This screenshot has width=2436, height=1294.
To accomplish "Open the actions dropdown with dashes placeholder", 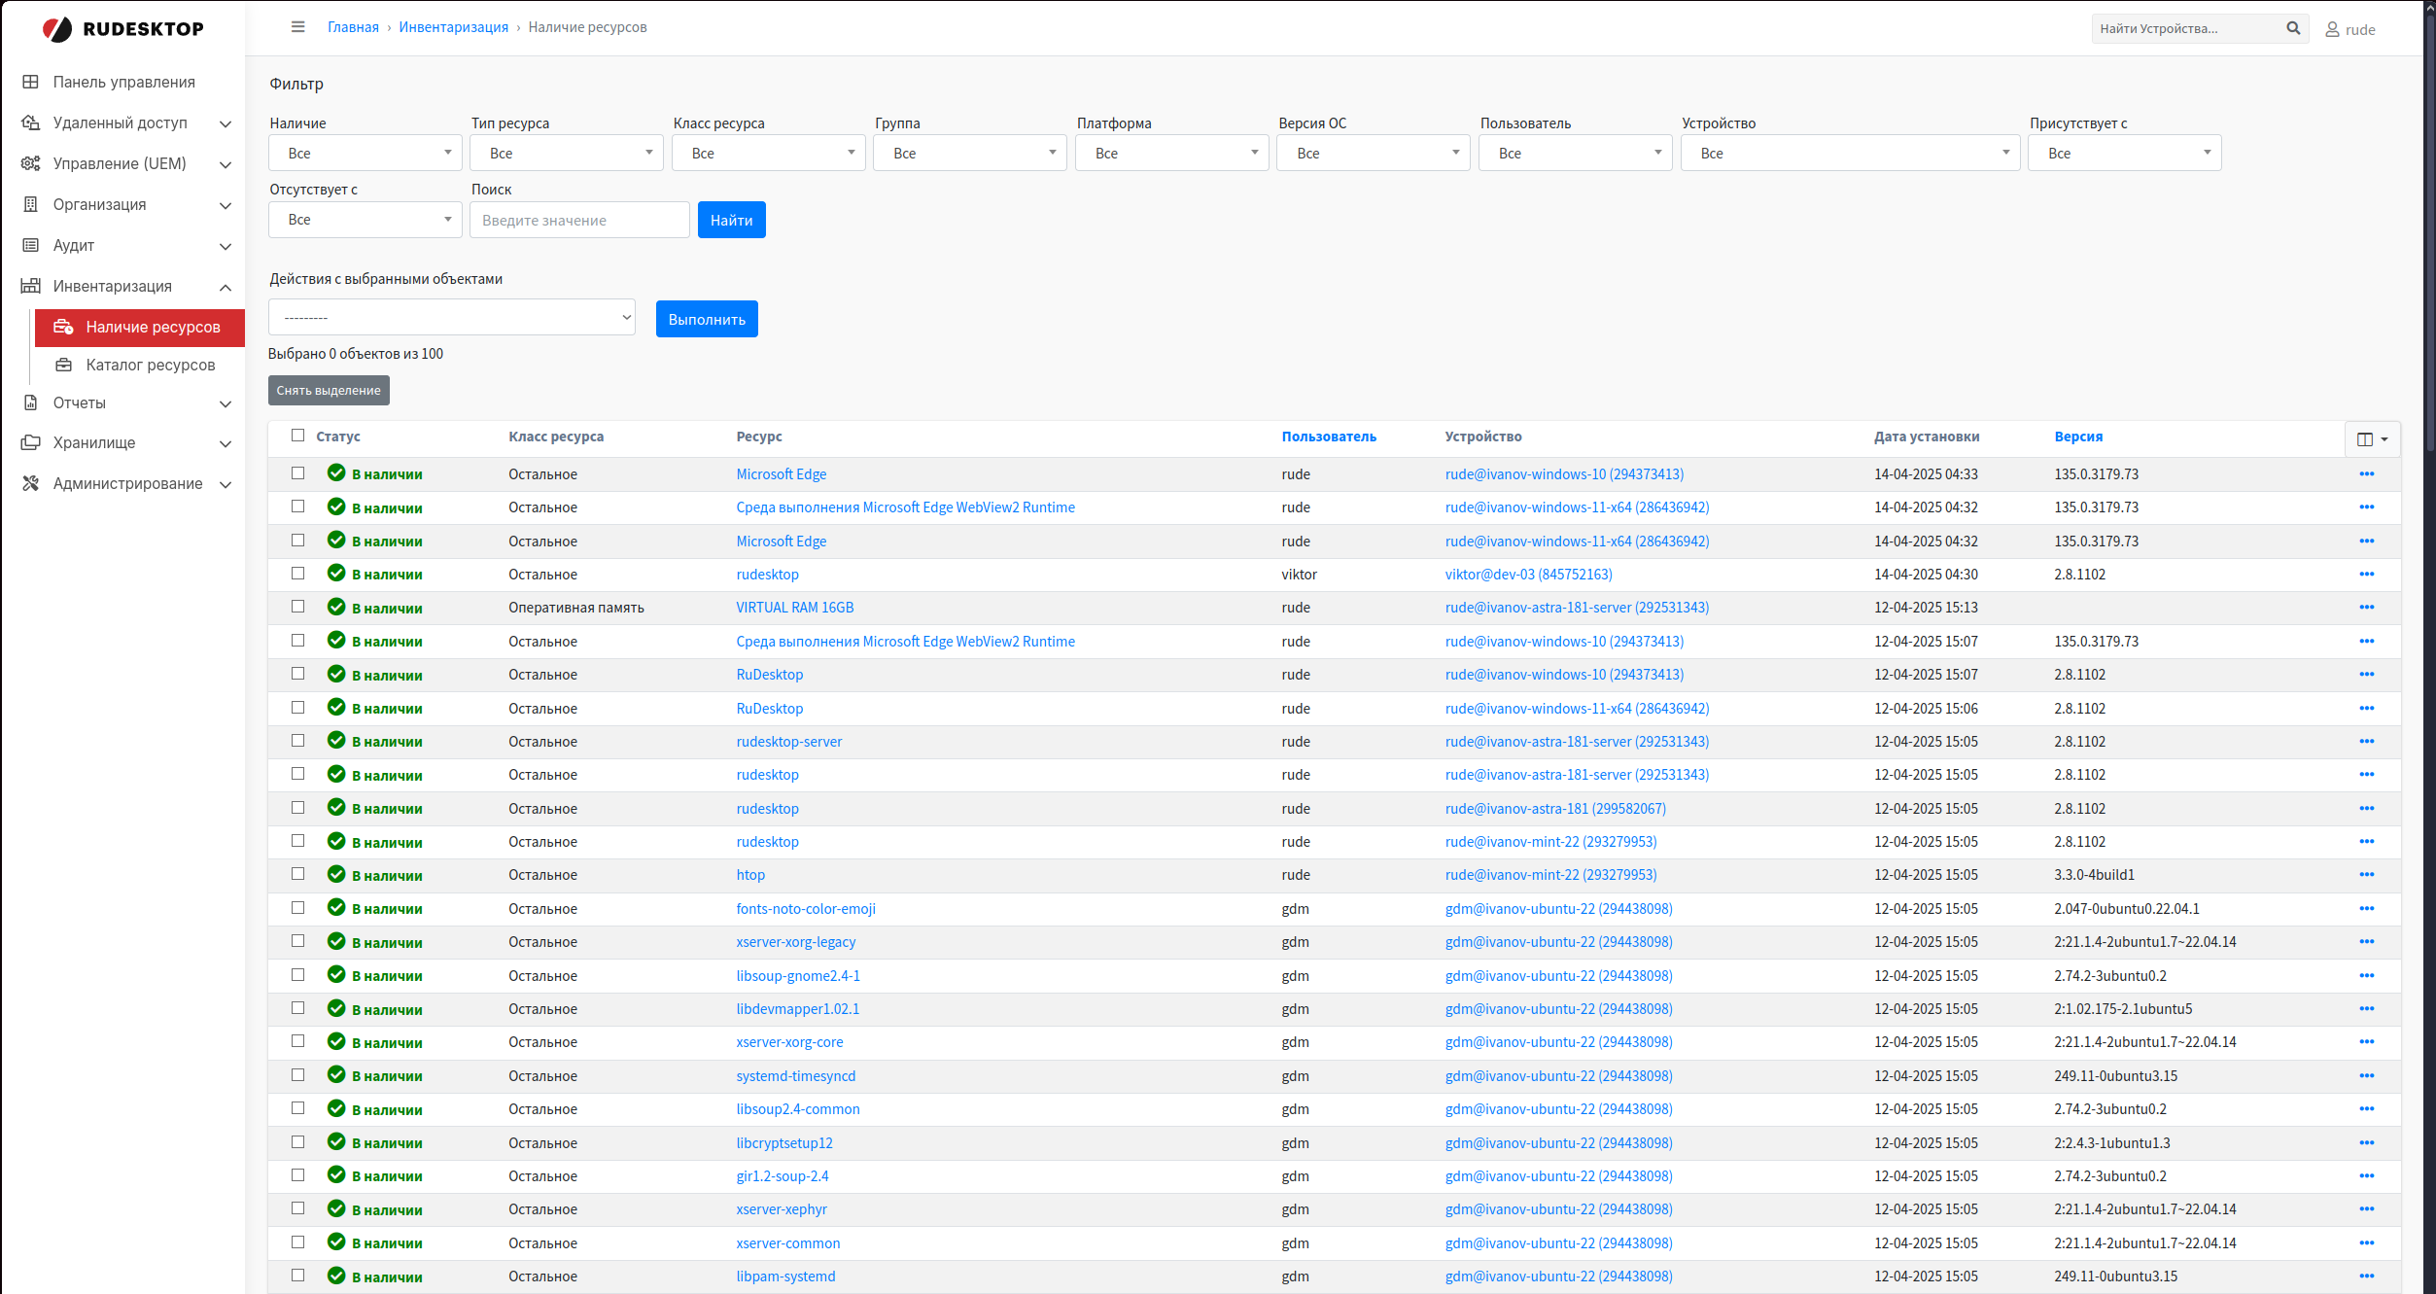I will point(451,317).
